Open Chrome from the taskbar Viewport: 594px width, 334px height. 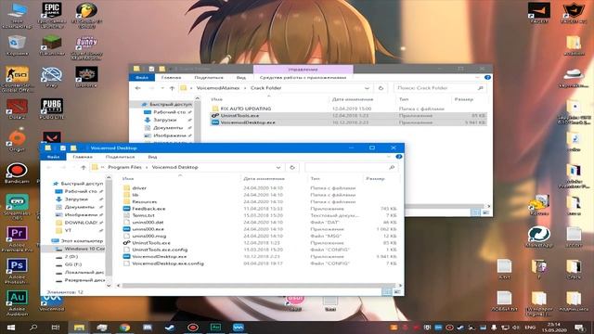(x=124, y=328)
